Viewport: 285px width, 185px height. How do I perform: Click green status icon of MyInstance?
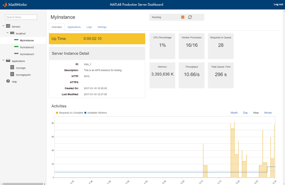16,40
